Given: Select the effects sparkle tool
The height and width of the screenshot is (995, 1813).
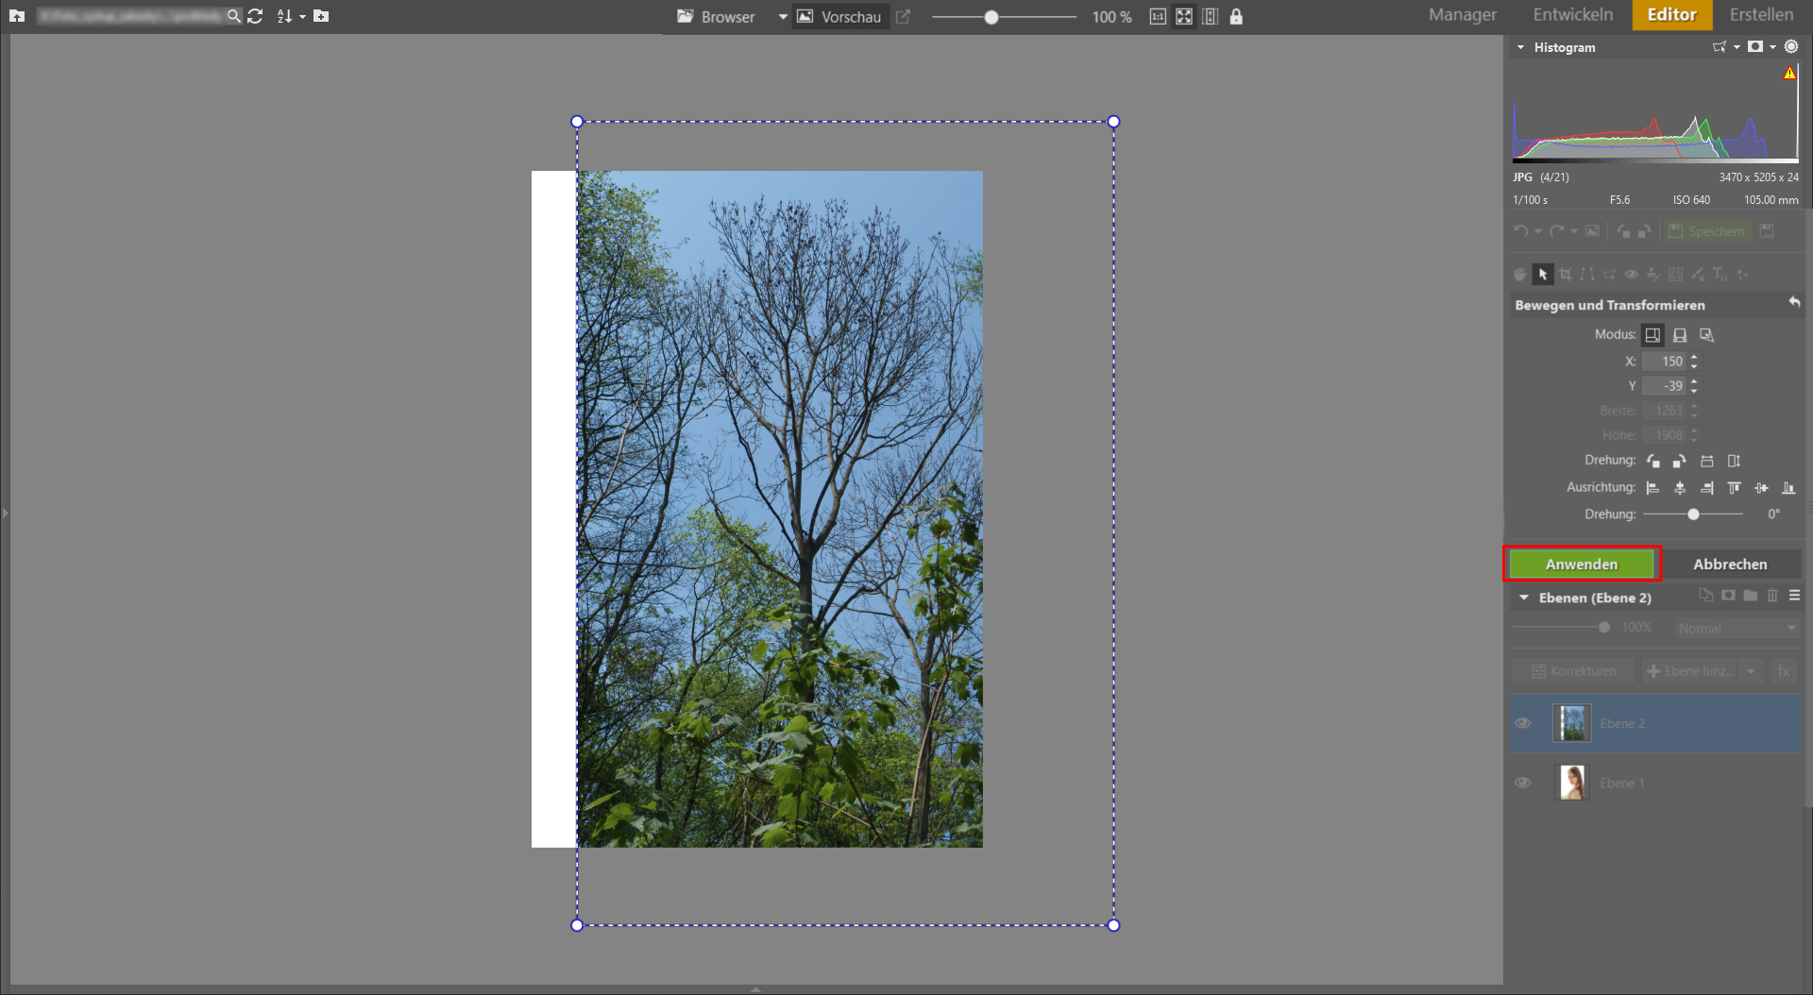Looking at the screenshot, I should click(1742, 275).
